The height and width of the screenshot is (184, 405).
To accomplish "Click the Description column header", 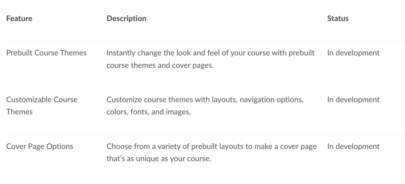I will pyautogui.click(x=126, y=18).
